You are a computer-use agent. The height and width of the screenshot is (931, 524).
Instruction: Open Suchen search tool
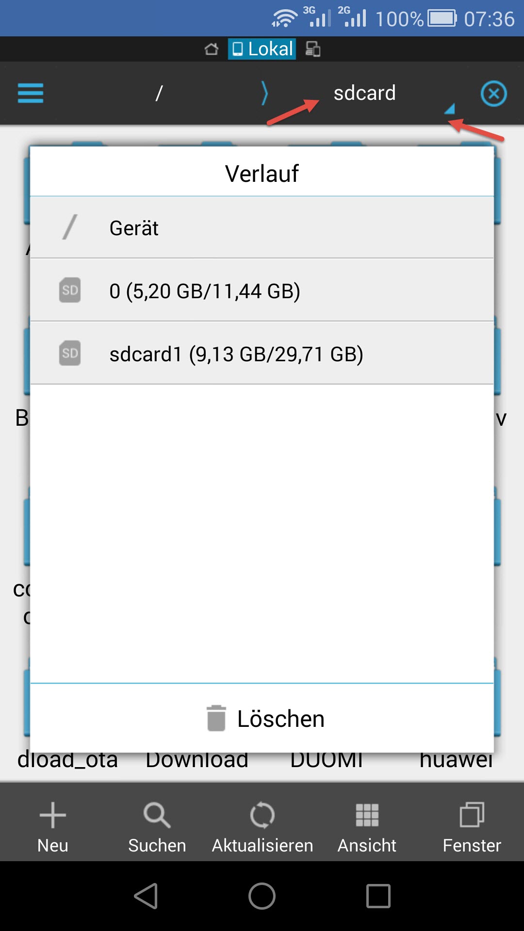[x=157, y=815]
